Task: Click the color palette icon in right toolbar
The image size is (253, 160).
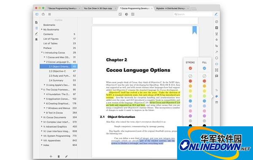Action: [x=217, y=96]
